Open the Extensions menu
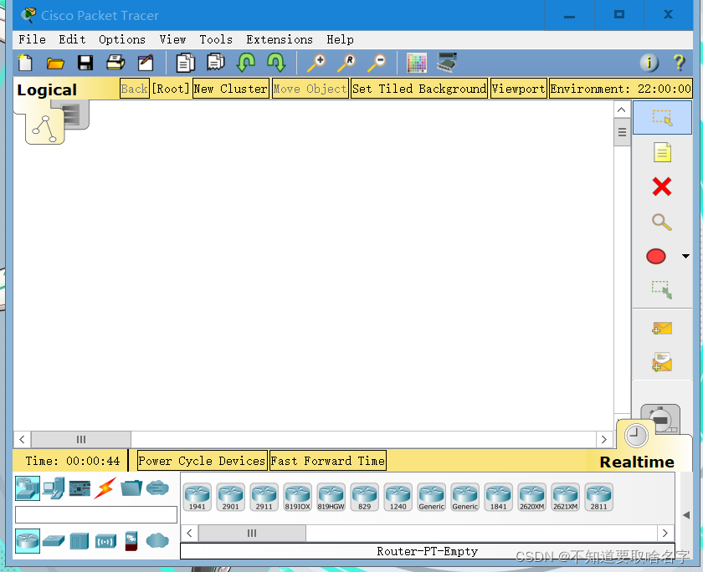Screen dimensions: 703x572 [280, 39]
